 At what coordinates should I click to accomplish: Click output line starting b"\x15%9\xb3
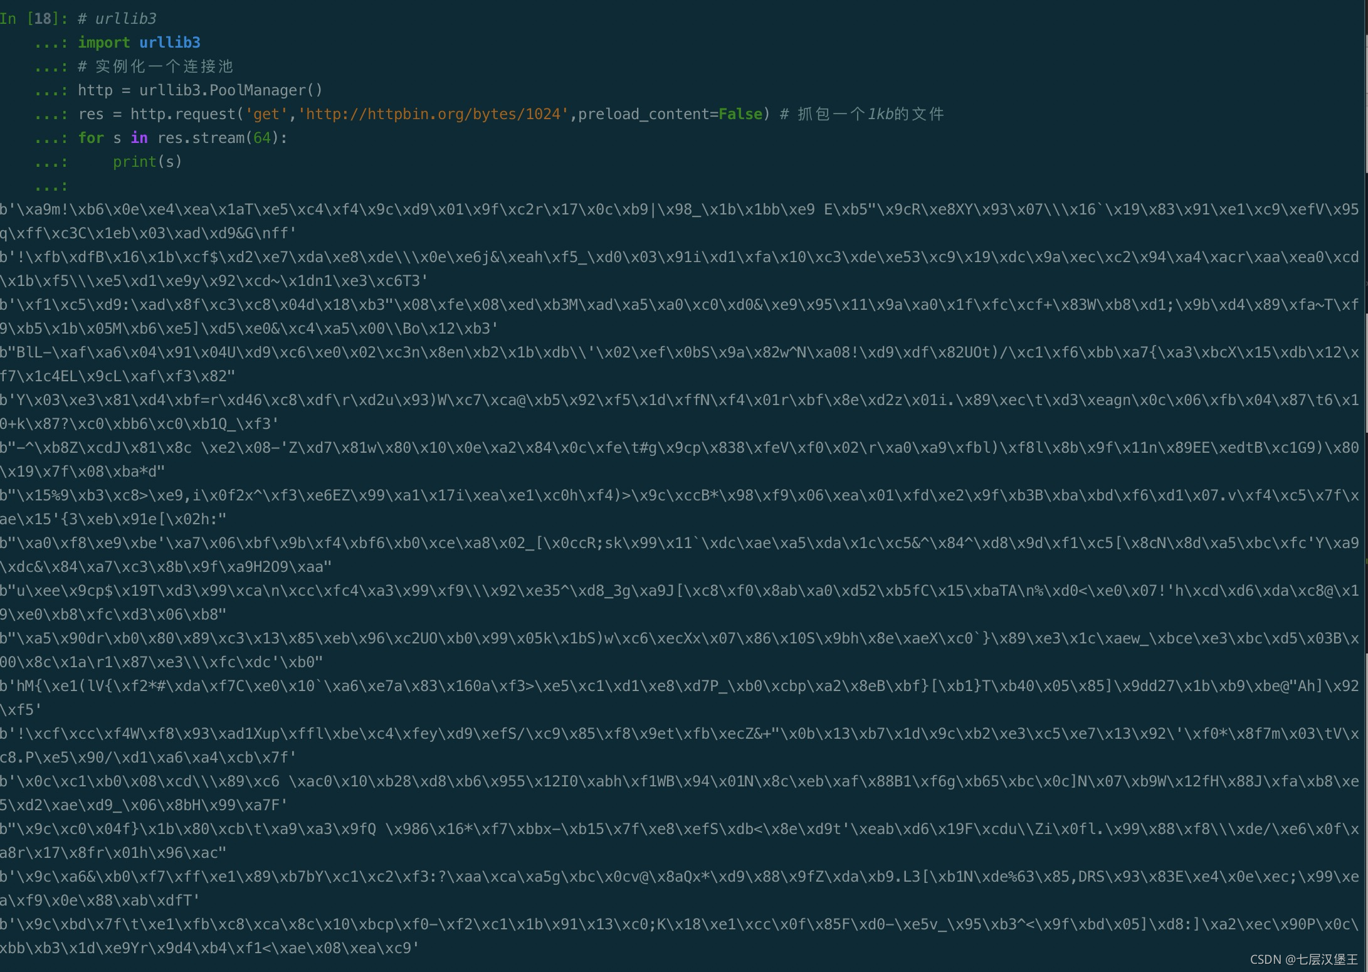tap(680, 507)
